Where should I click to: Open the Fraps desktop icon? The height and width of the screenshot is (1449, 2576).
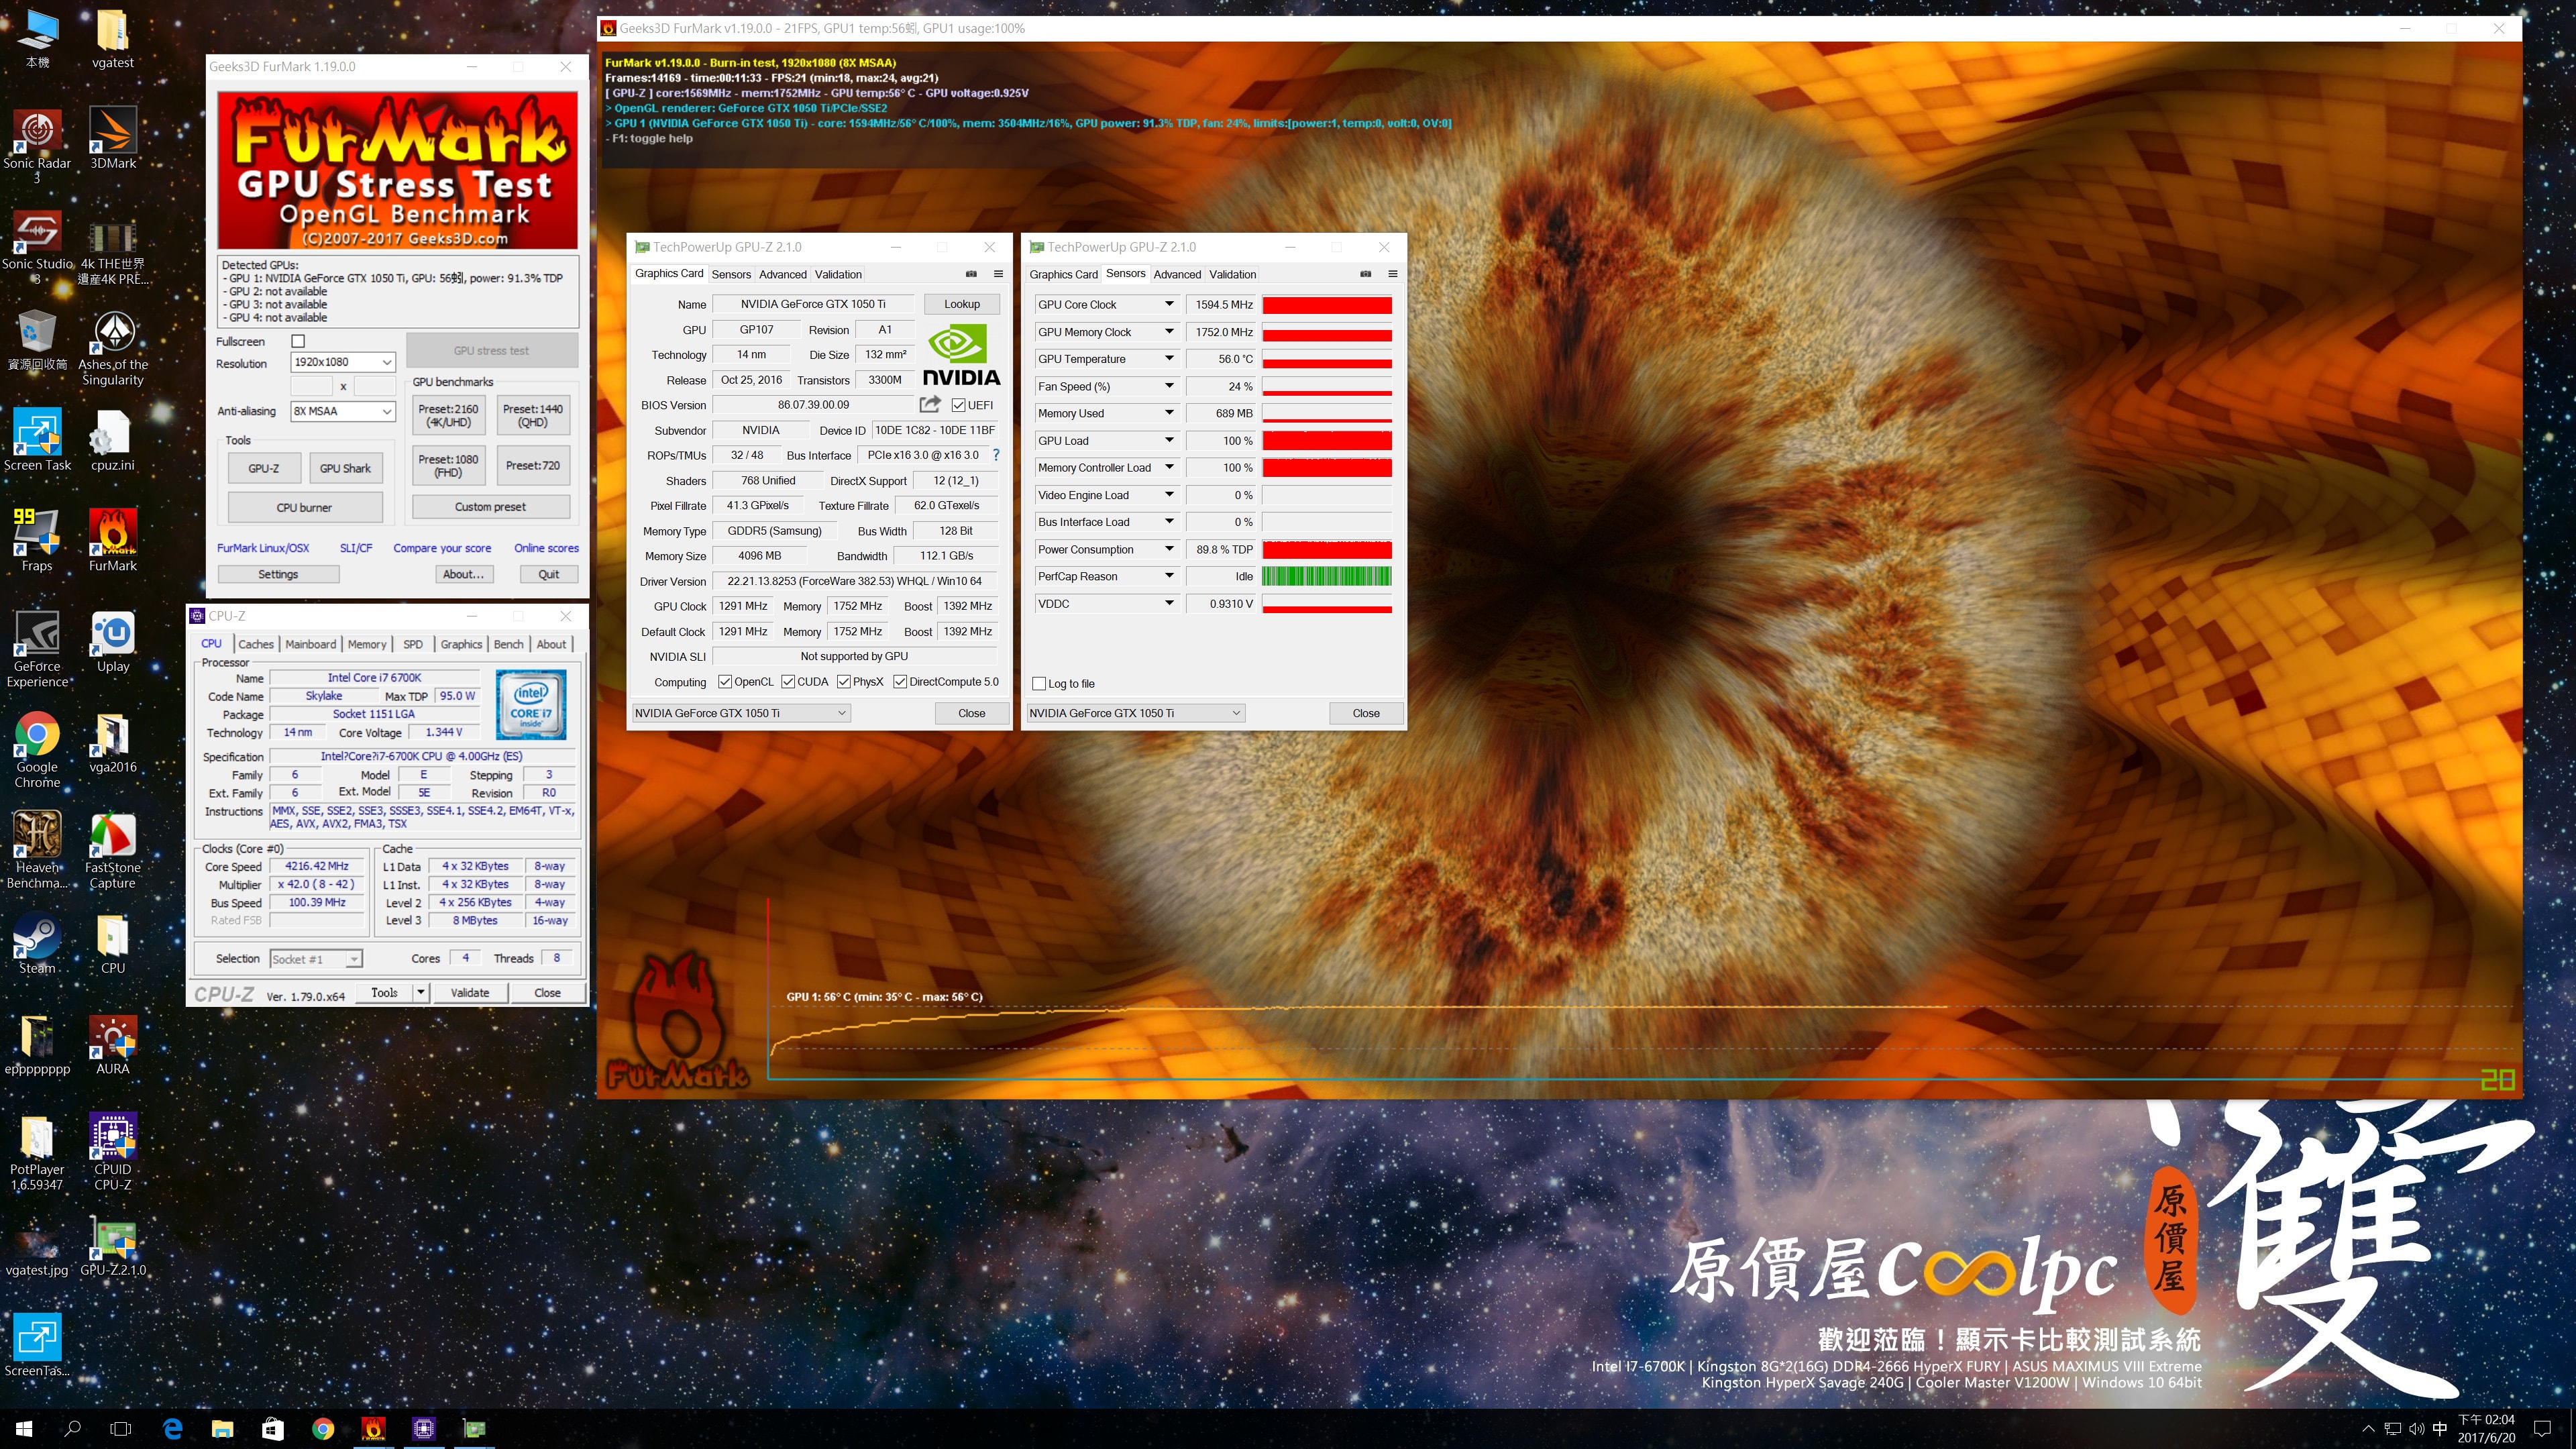[37, 541]
